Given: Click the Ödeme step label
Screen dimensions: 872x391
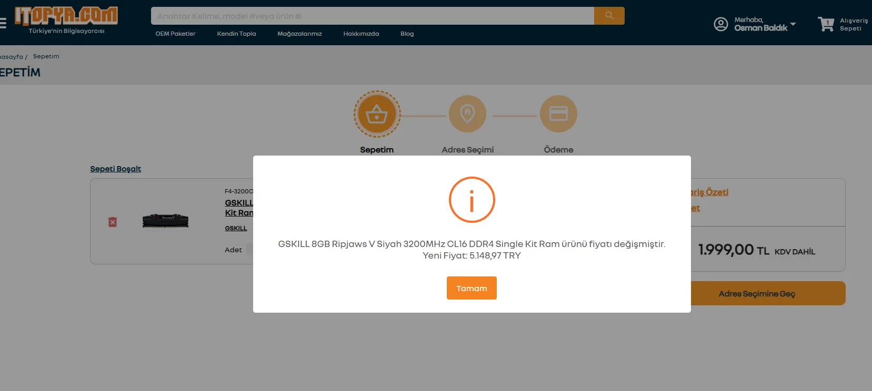Looking at the screenshot, I should 558,150.
